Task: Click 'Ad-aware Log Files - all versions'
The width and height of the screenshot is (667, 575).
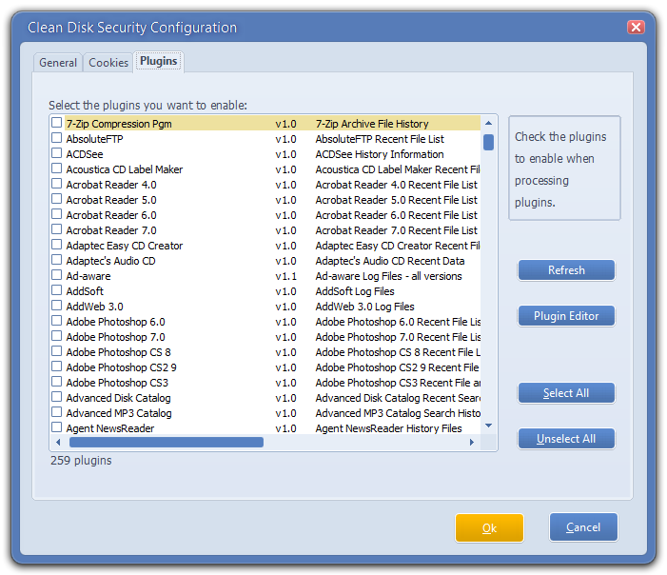Action: [x=388, y=276]
